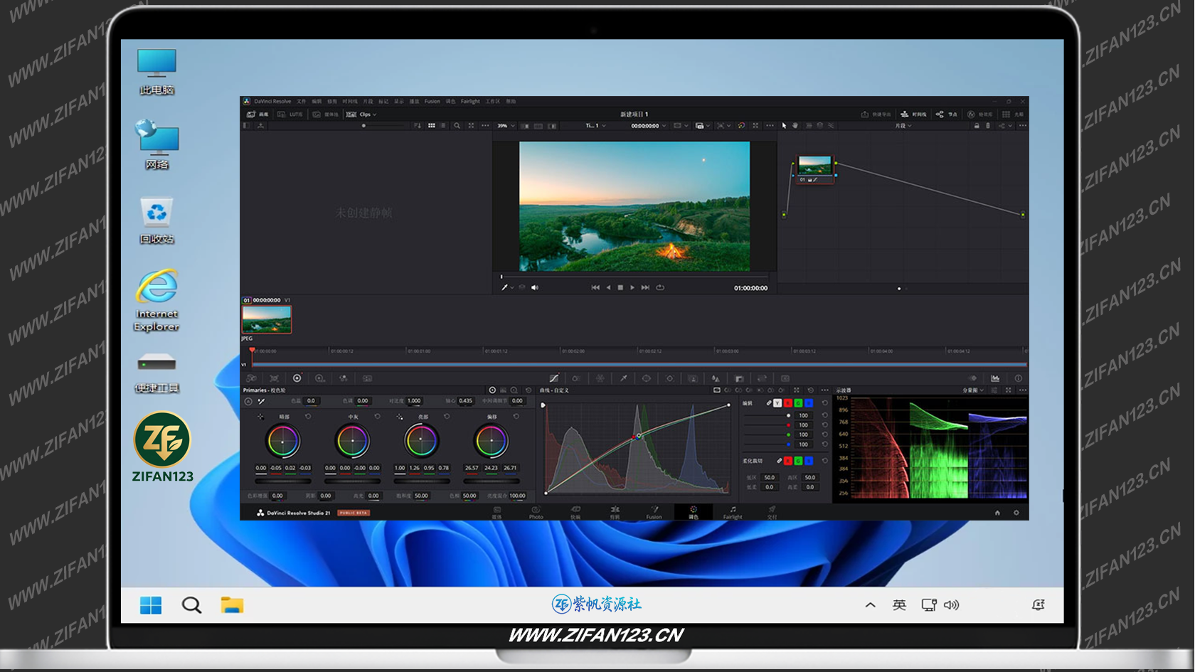Open the Curves palette icon

pos(553,378)
